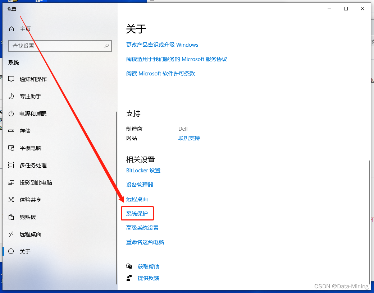Maximize the 设置 window
The width and height of the screenshot is (374, 293).
(x=346, y=9)
